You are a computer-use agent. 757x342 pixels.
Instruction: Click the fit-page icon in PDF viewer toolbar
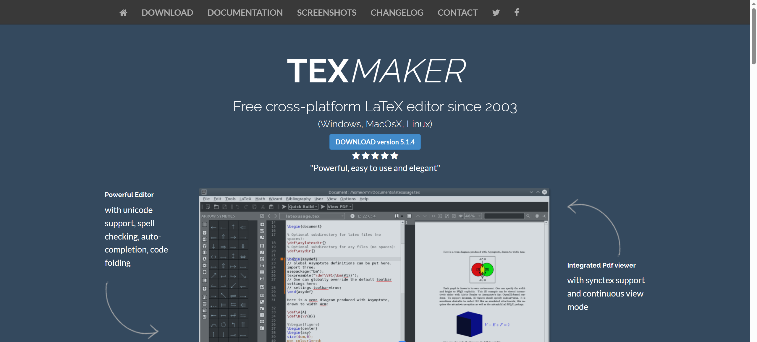[x=440, y=216]
